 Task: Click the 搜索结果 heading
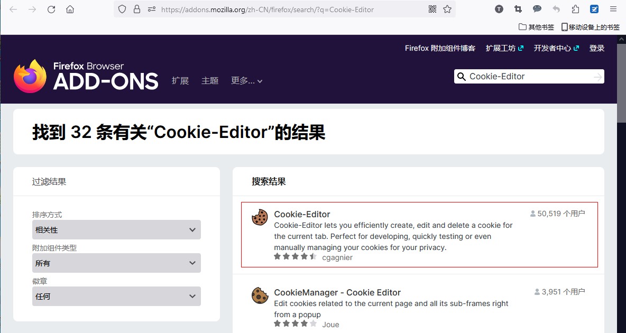click(x=269, y=182)
